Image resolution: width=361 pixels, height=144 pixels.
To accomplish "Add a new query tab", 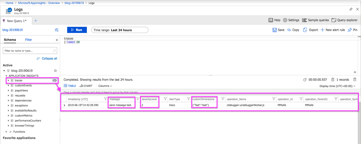I will pos(35,21).
